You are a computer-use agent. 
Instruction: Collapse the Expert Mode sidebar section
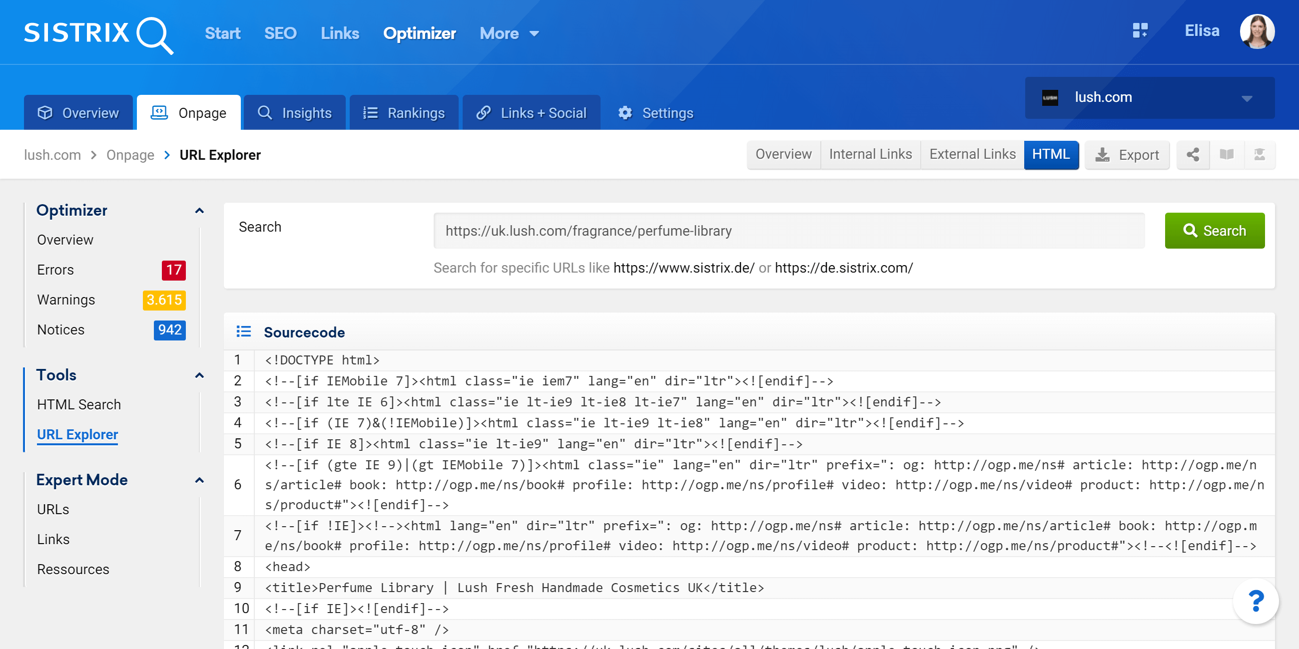point(200,480)
